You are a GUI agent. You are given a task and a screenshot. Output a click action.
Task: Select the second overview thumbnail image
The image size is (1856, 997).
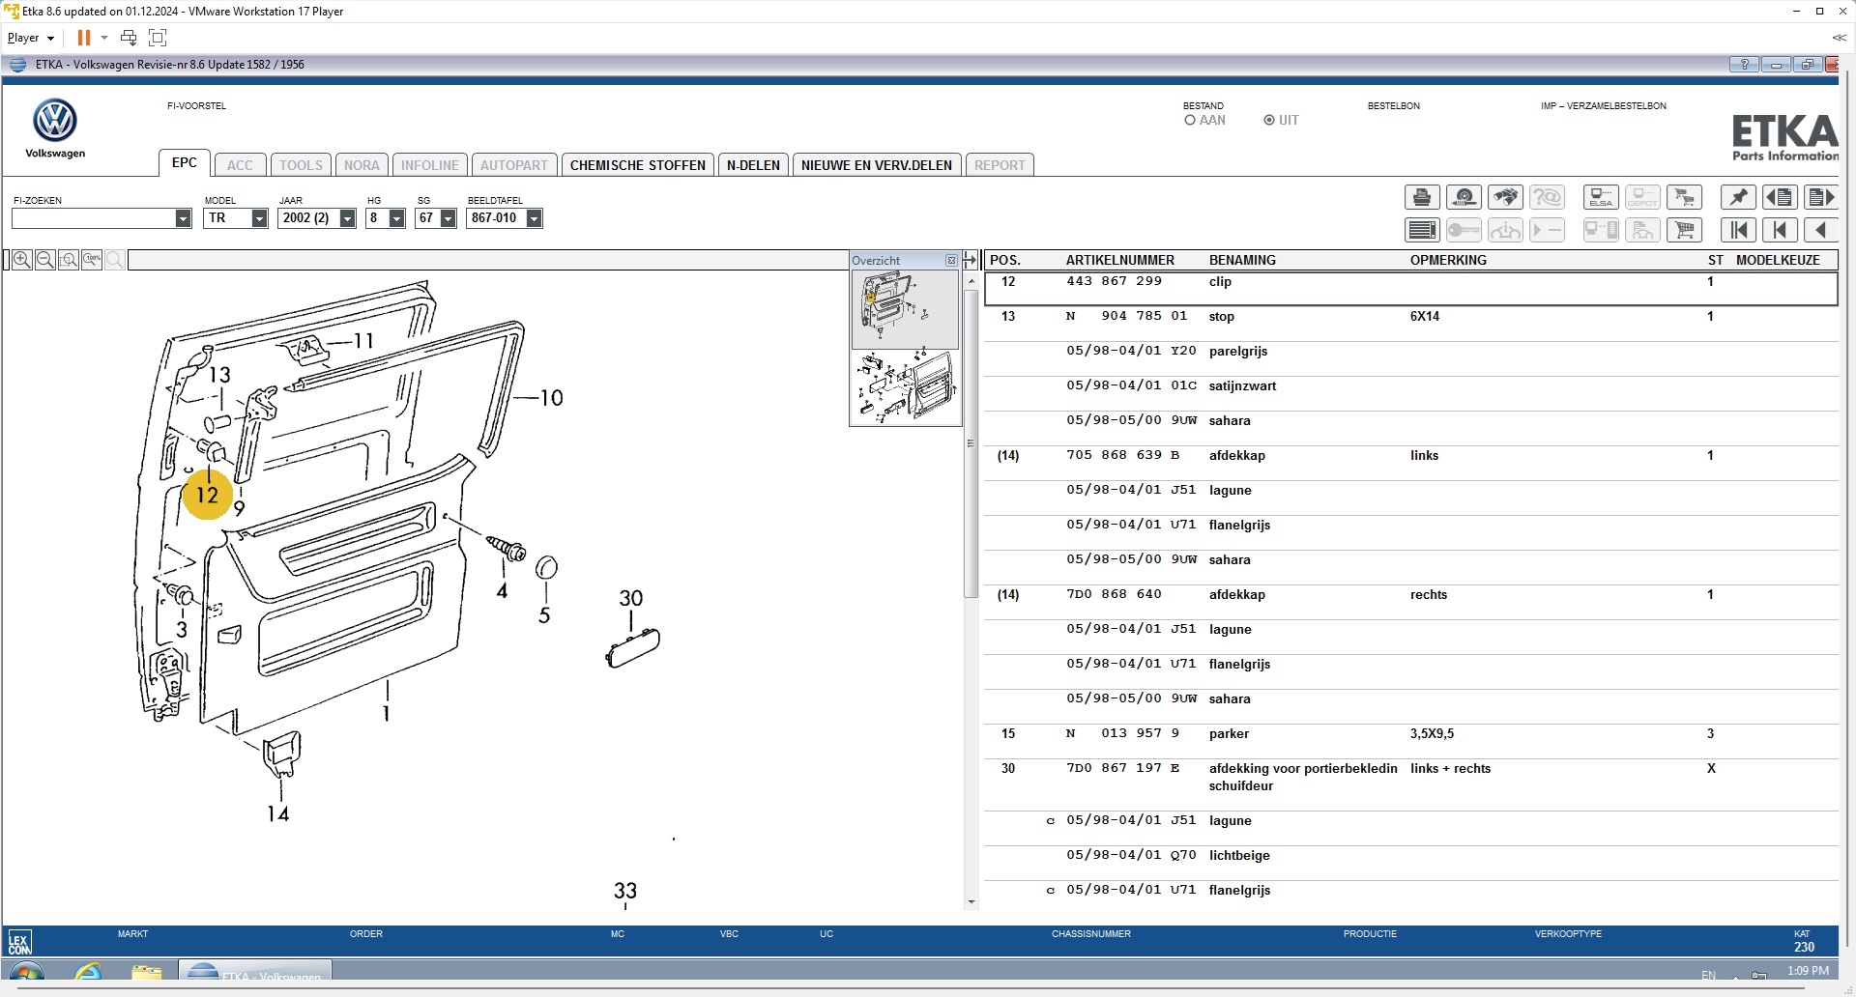(x=905, y=387)
